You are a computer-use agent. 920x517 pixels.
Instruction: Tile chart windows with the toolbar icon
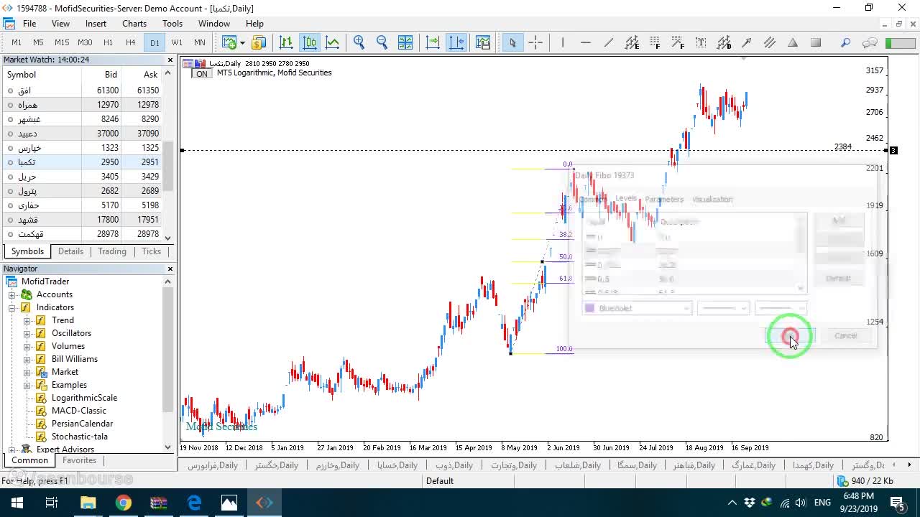point(405,42)
